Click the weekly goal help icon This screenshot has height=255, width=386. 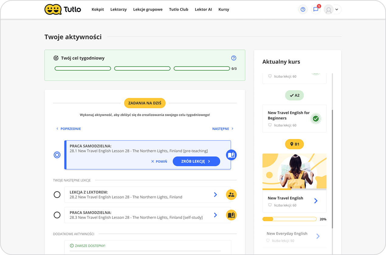(x=234, y=58)
